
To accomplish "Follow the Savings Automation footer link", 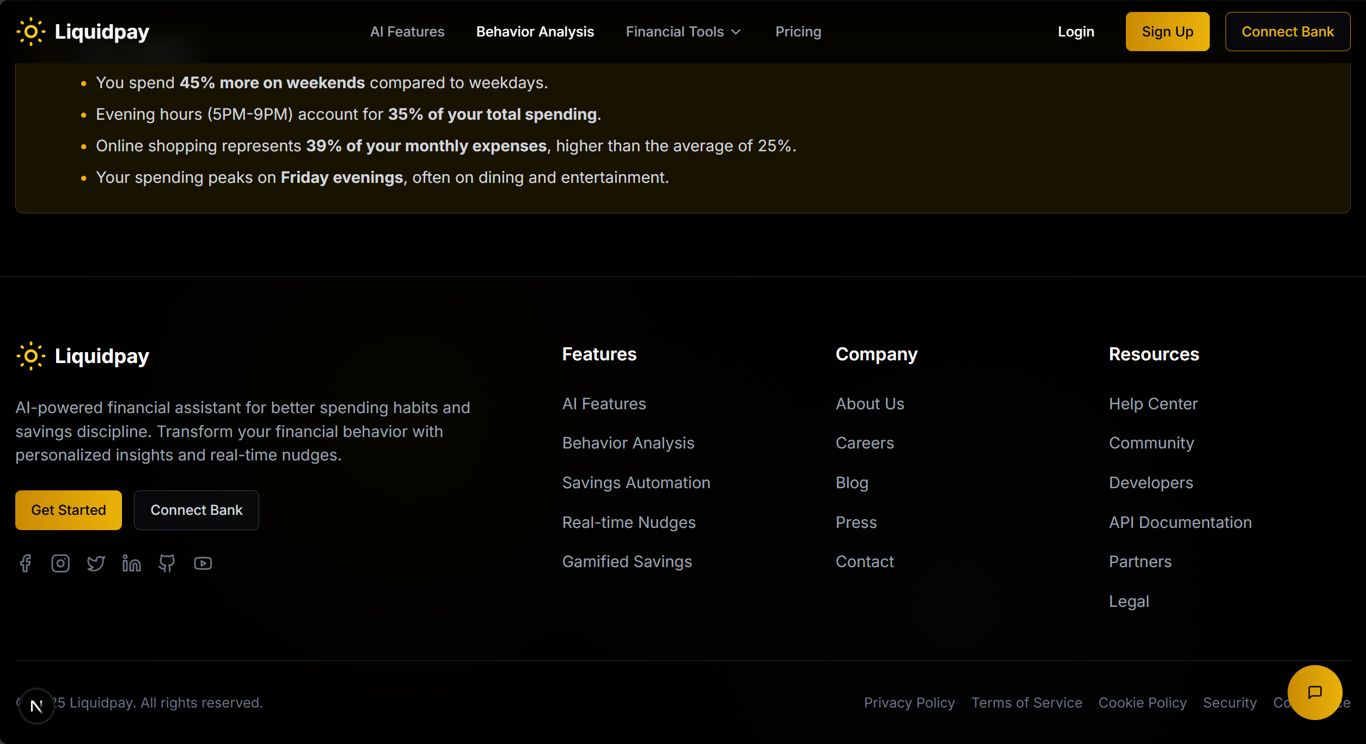I will point(636,483).
